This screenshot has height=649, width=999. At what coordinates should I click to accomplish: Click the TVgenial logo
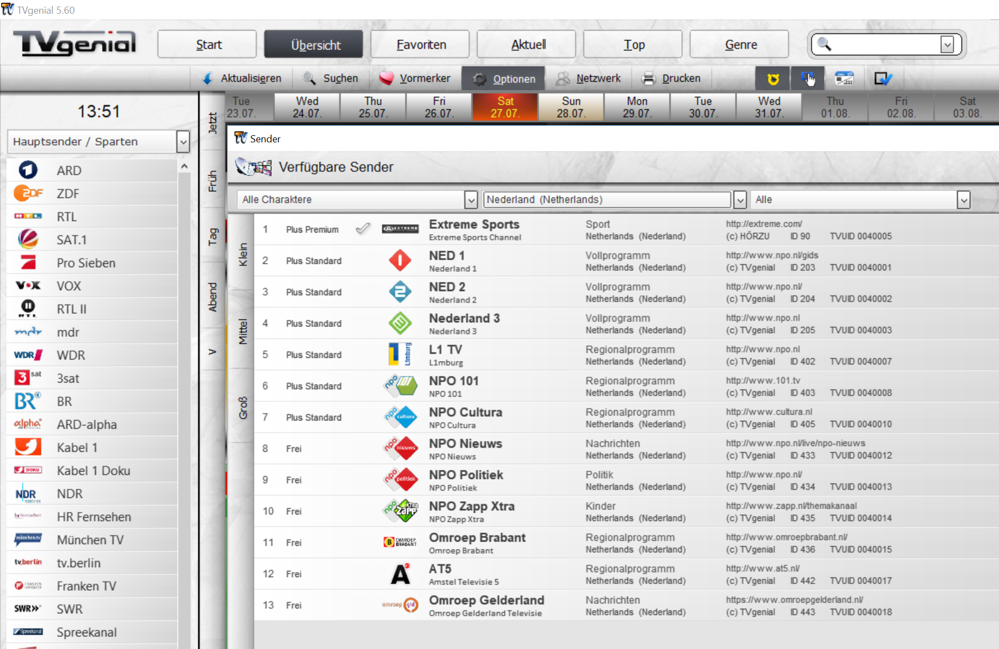coord(74,43)
